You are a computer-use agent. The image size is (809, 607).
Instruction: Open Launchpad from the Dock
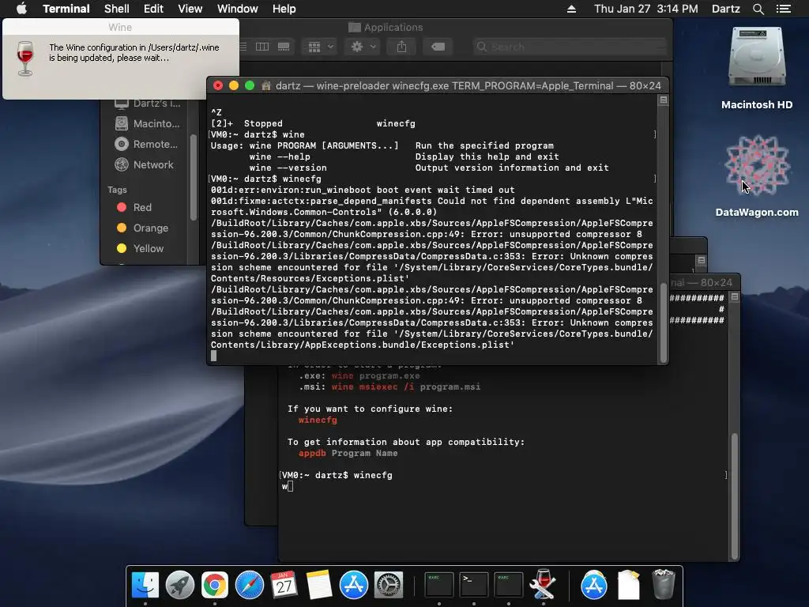pos(180,586)
